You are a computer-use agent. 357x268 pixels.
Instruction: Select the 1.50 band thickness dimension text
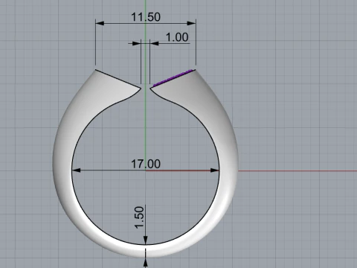tap(139, 217)
